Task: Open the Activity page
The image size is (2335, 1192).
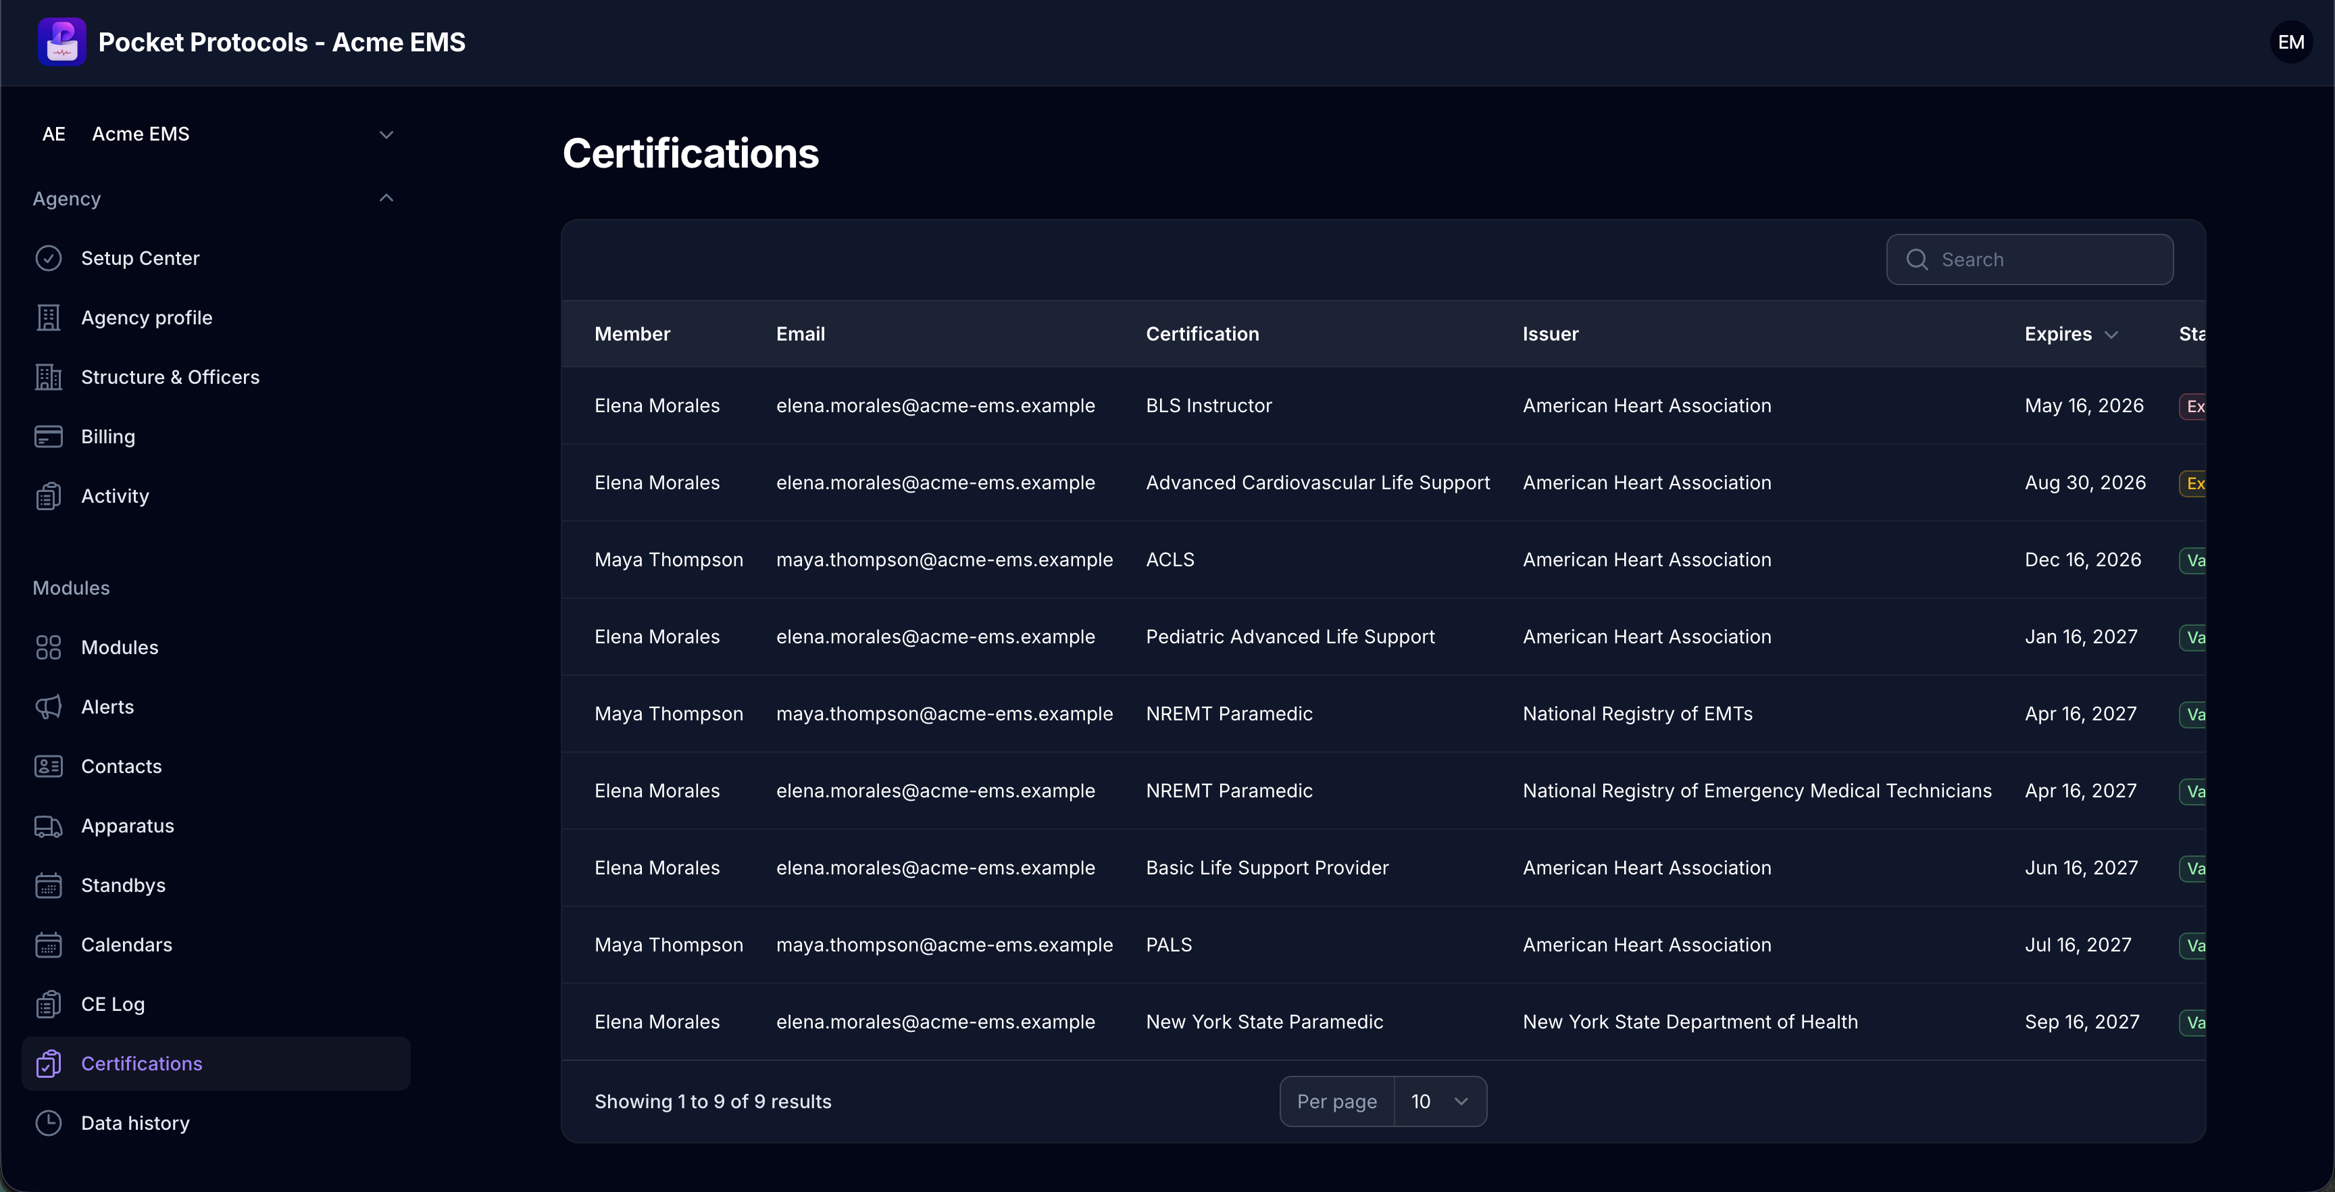Action: [x=216, y=496]
